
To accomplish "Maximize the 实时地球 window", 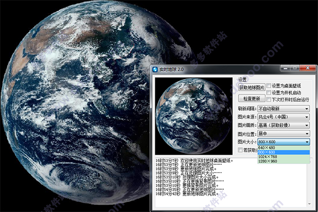I will coord(295,68).
